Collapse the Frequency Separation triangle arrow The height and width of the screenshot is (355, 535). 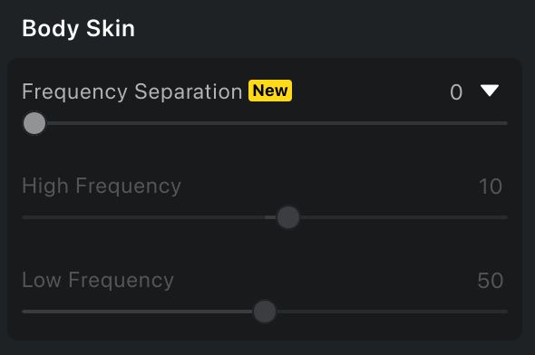490,91
